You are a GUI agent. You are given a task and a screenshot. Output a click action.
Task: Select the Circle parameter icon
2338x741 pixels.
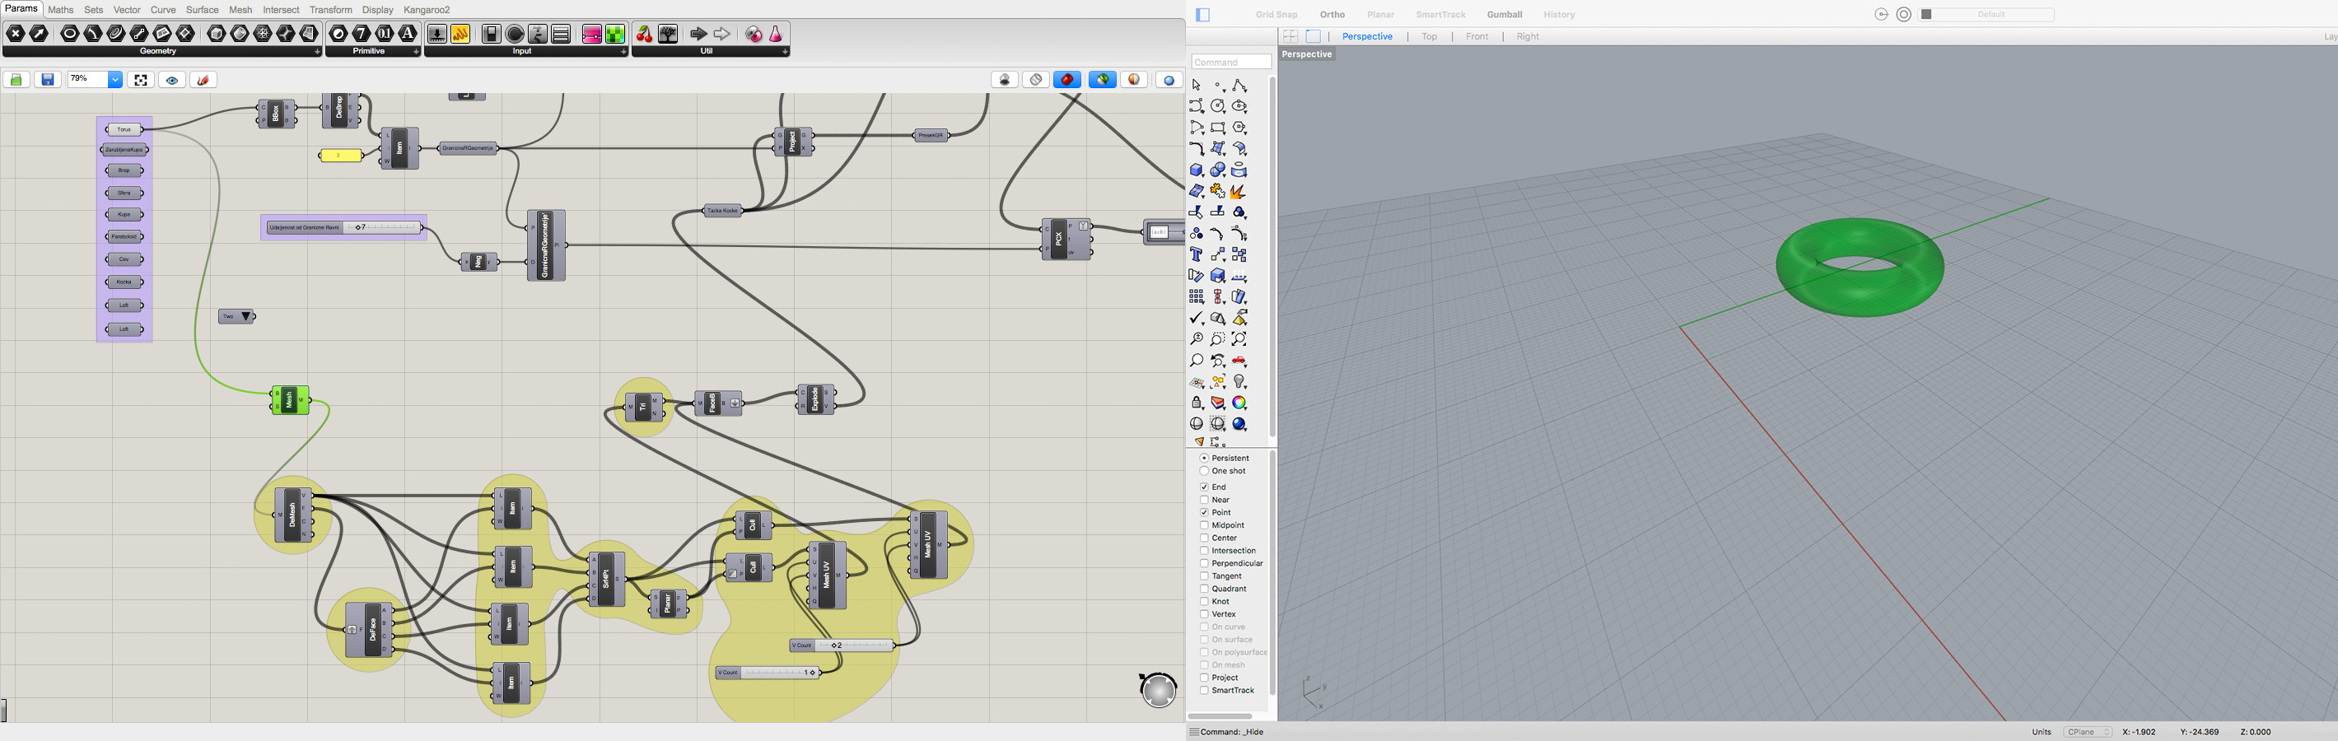[70, 35]
